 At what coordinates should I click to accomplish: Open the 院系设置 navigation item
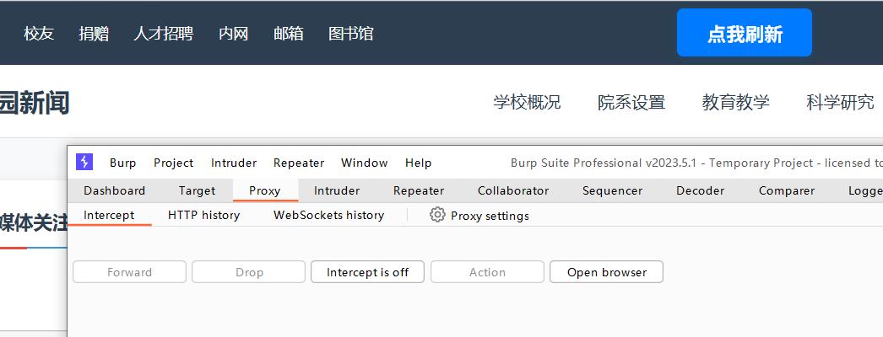(631, 102)
